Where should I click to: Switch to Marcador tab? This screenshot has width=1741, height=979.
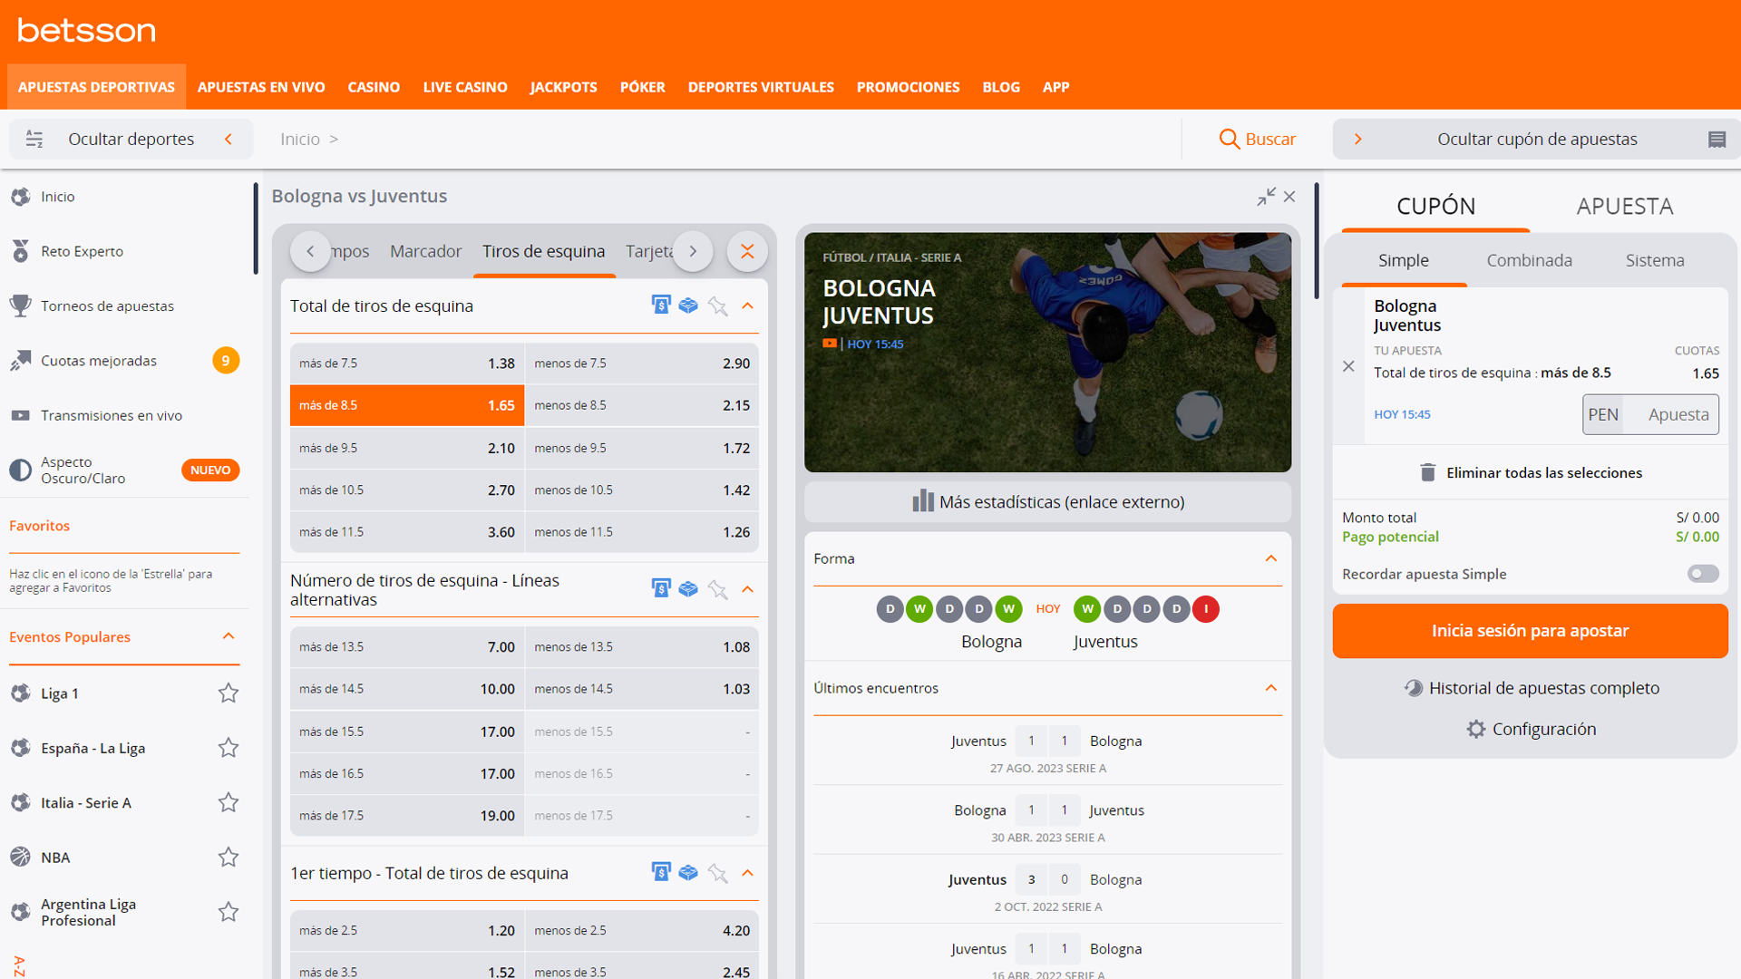pos(425,251)
